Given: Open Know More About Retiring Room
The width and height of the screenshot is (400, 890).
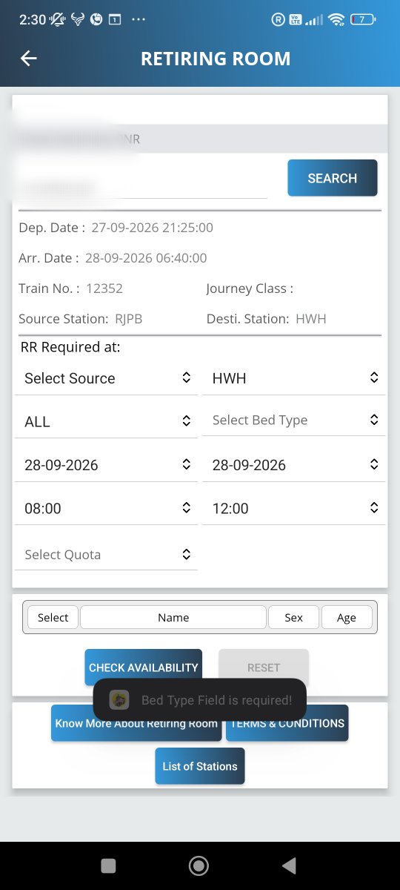Looking at the screenshot, I should (x=136, y=723).
